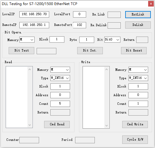The width and height of the screenshot is (155, 148).
Task: Run the Bit Test button
Action: pos(21,51)
